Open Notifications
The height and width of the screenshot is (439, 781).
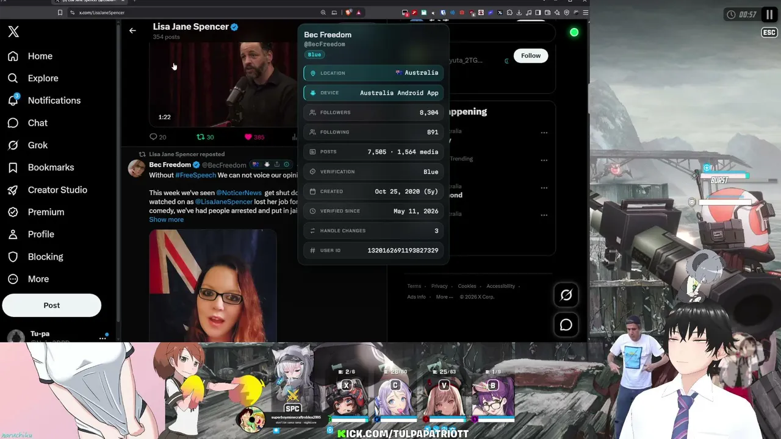54,101
